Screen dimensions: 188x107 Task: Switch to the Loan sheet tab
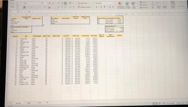point(39,103)
